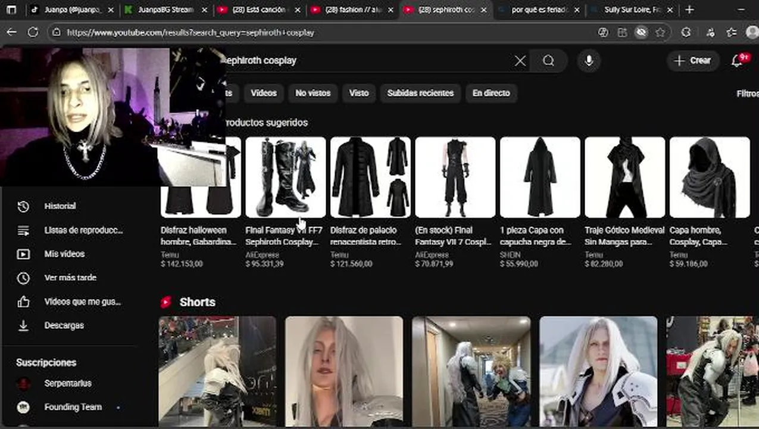The width and height of the screenshot is (759, 429).
Task: Close the Juanpa TikTok tab
Action: 111,10
